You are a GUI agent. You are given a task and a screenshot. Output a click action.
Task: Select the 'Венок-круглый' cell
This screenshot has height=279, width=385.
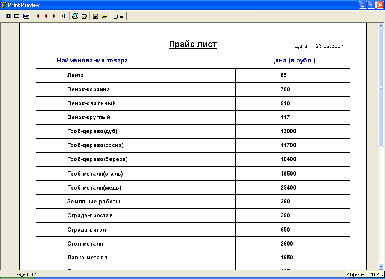click(89, 117)
